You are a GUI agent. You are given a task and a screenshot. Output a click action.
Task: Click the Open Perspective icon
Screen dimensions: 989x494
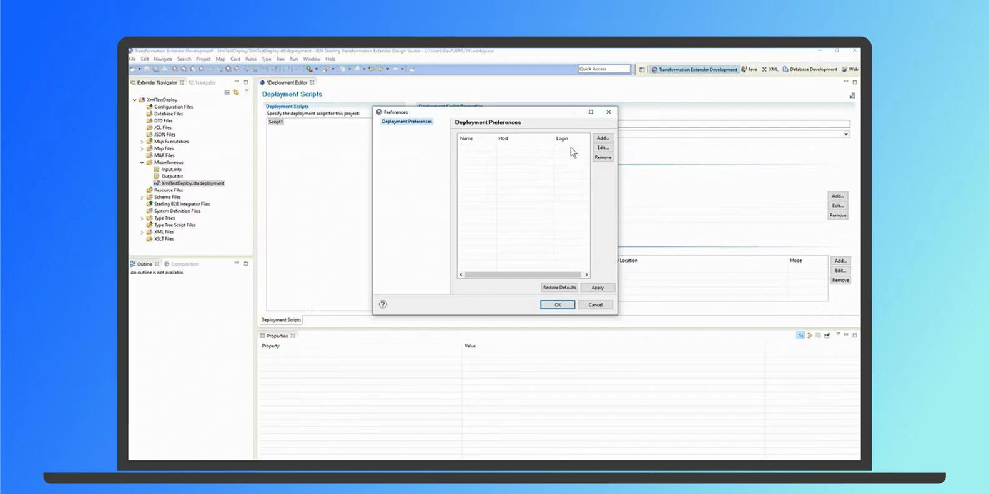click(x=642, y=69)
